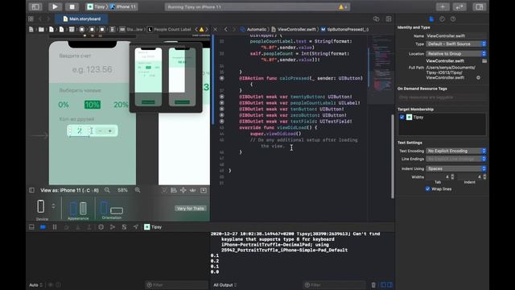Click the Simulate Location arrow icon
The height and width of the screenshot is (290, 515).
136,227
